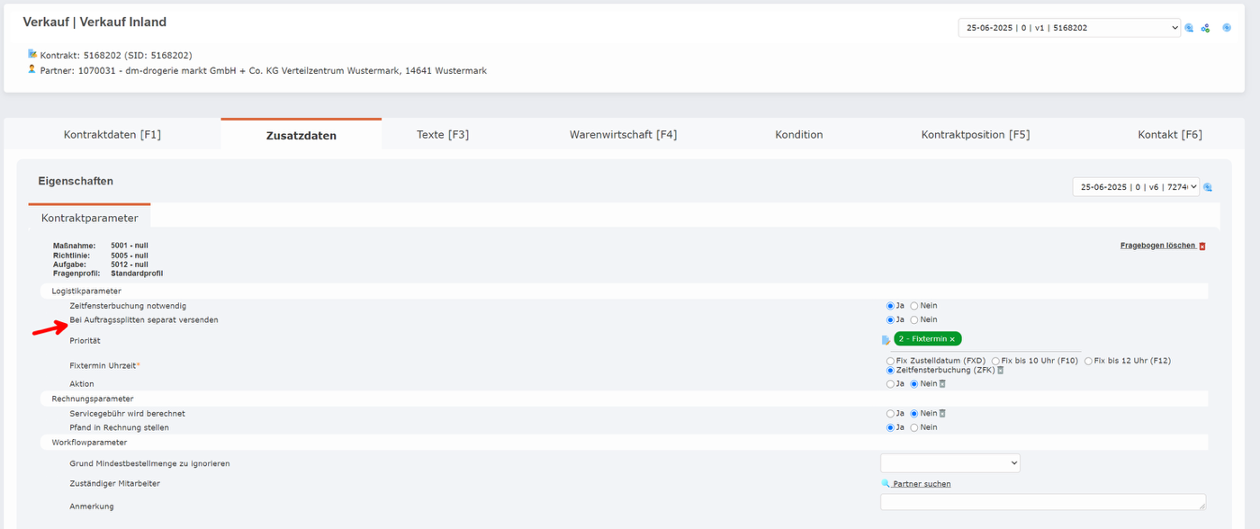Click the magnifier icon beside the Eigenschaften version dropdown
This screenshot has height=529, width=1260.
pyautogui.click(x=1208, y=187)
